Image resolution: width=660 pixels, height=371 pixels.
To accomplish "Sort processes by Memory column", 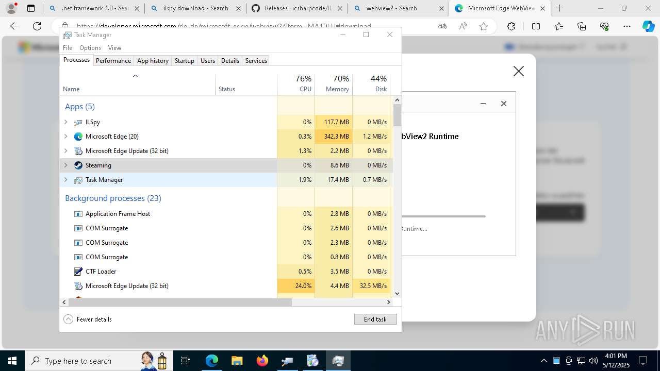I will click(x=334, y=84).
